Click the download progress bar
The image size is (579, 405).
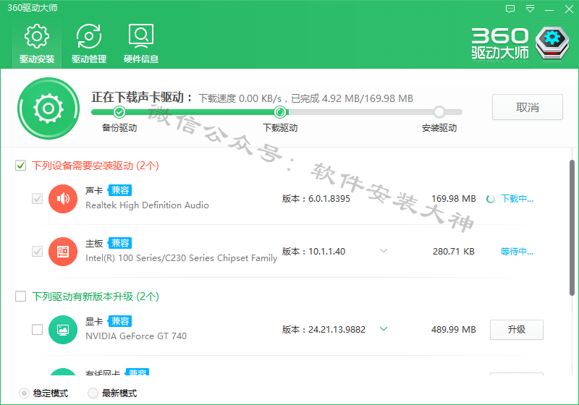tap(276, 112)
